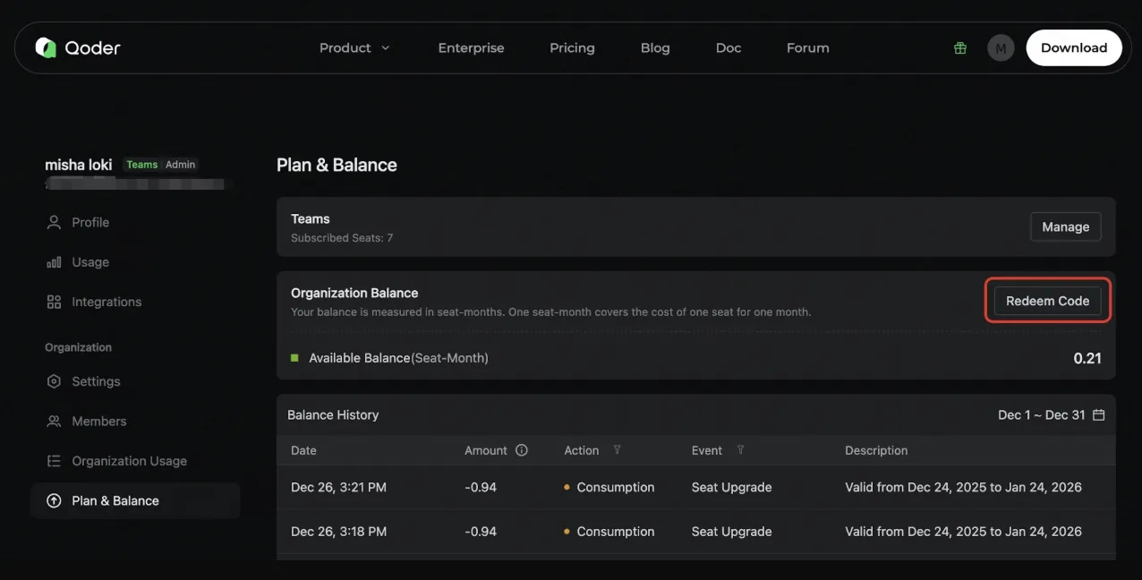Click Consumption in the 3:18 PM row
Image resolution: width=1142 pixels, height=580 pixels.
click(616, 531)
